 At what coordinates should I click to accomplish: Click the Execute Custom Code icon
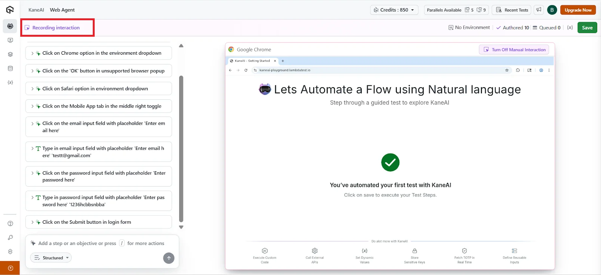tap(264, 251)
